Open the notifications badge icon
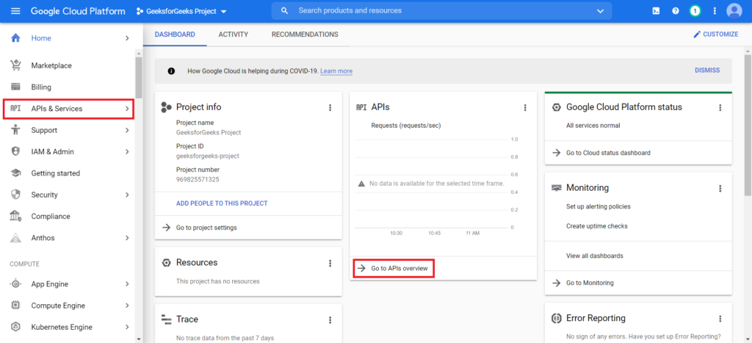 point(695,11)
